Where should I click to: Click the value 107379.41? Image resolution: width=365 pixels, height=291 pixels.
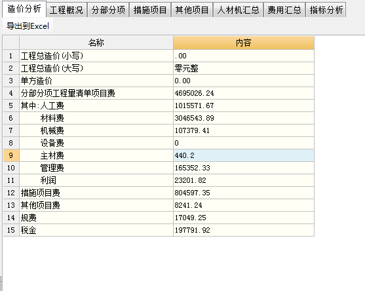point(244,130)
